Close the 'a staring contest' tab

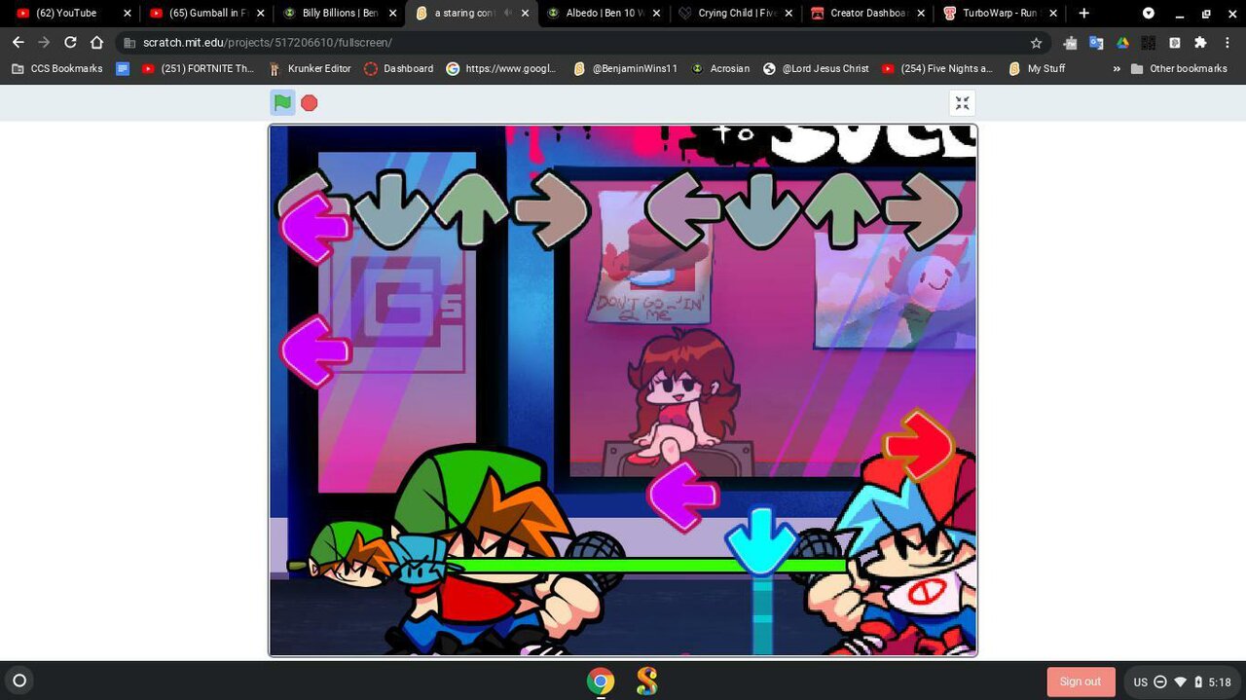(526, 14)
